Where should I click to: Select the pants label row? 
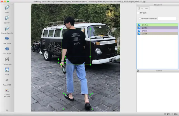pos(157,28)
